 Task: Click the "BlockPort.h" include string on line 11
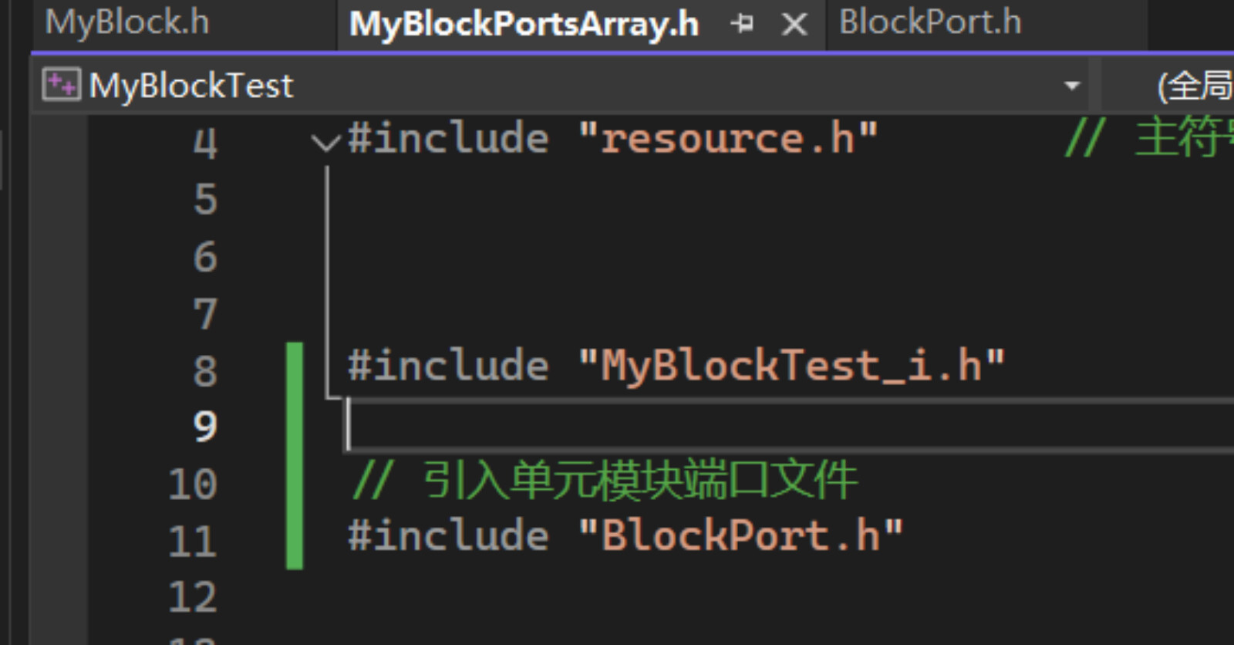click(x=740, y=535)
